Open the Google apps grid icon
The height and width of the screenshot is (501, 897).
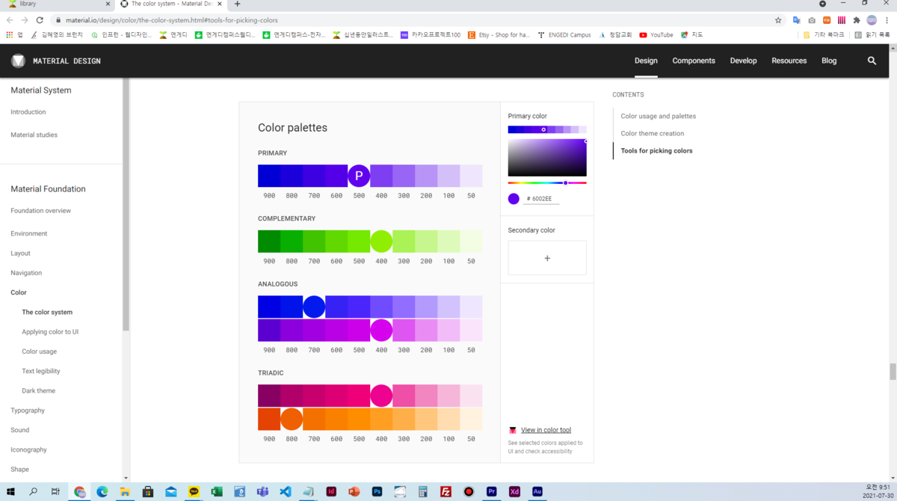click(x=9, y=34)
